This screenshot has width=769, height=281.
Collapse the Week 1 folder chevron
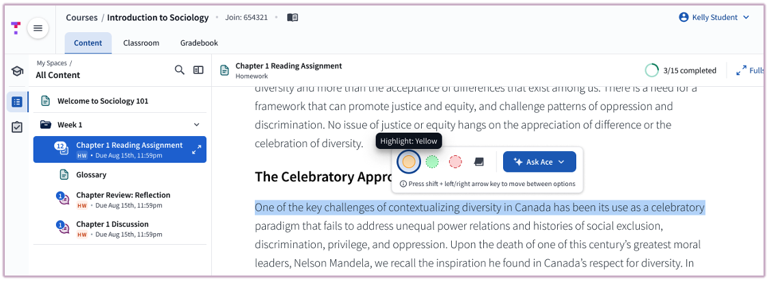click(197, 125)
